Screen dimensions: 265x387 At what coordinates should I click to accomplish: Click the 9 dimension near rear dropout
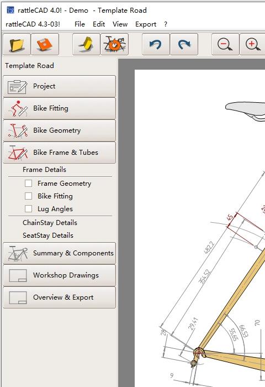[172, 375]
